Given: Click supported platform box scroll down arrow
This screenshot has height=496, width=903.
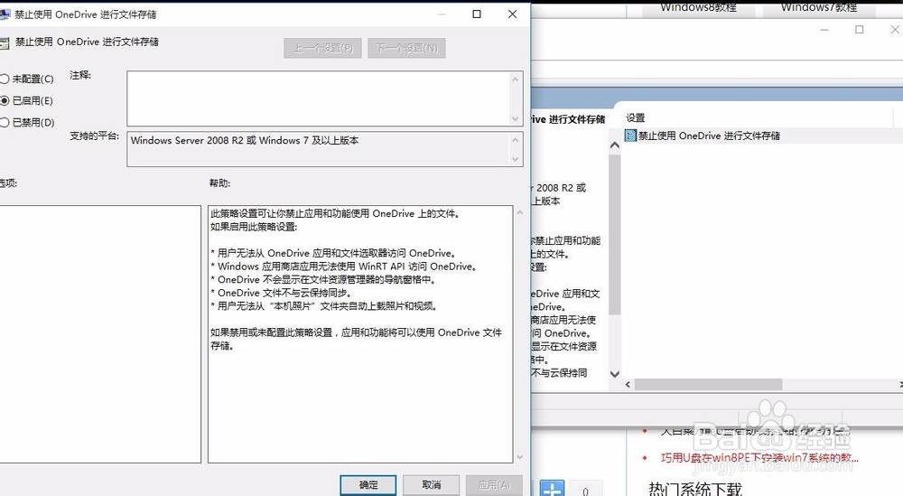Looking at the screenshot, I should (516, 159).
